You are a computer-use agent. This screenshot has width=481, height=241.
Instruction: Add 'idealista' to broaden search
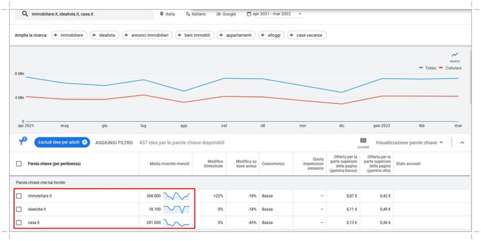click(x=104, y=35)
